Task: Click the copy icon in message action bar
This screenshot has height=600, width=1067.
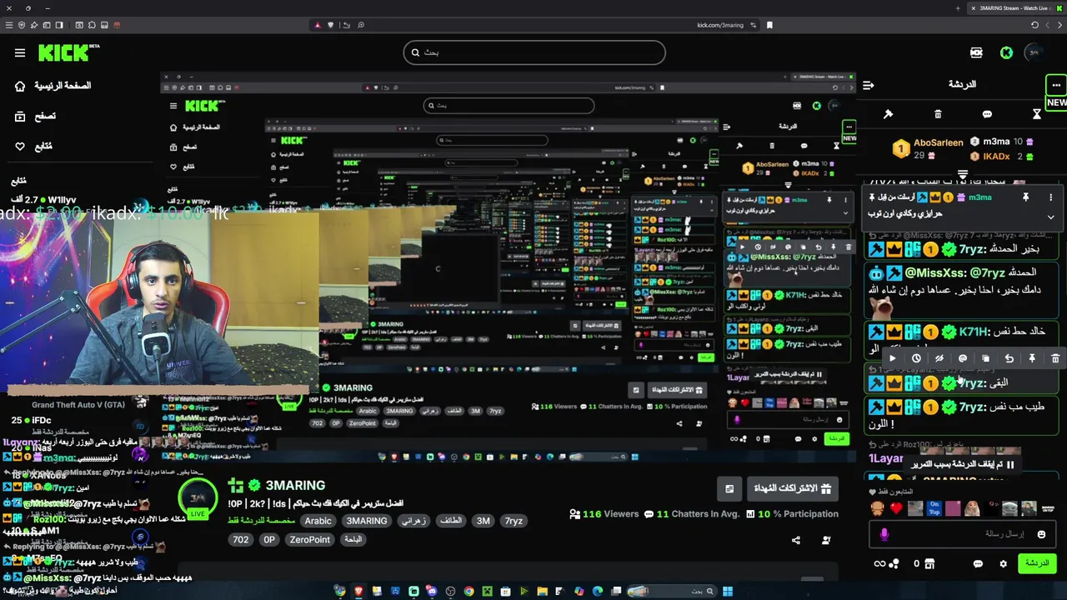Action: (985, 358)
